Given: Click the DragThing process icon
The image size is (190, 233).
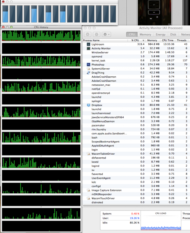Looking at the screenshot, I should pyautogui.click(x=88, y=73).
